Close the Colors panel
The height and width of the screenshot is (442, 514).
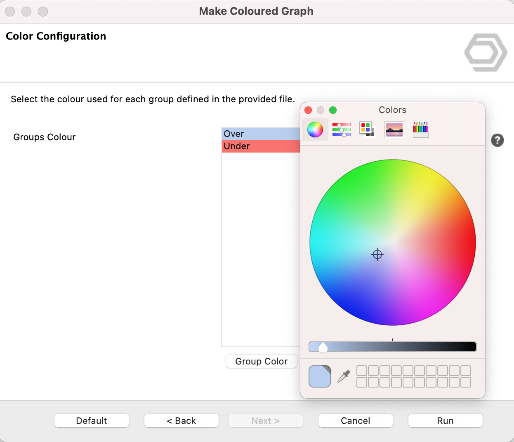(x=308, y=110)
